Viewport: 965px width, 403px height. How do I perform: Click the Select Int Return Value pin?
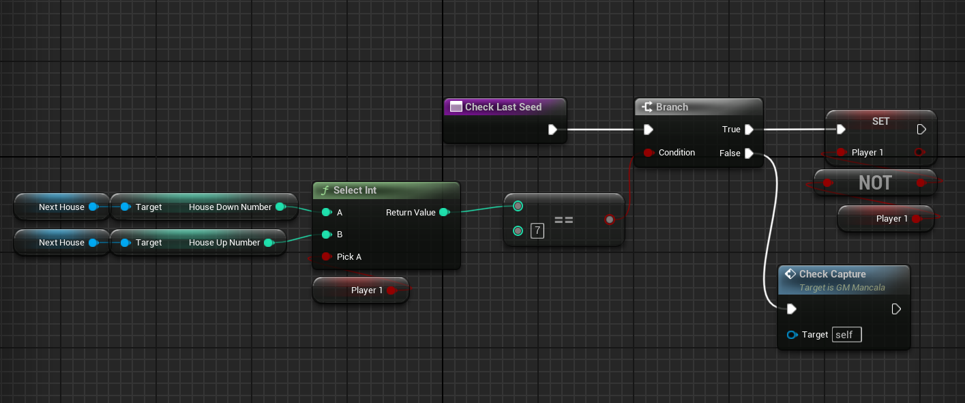click(x=444, y=213)
